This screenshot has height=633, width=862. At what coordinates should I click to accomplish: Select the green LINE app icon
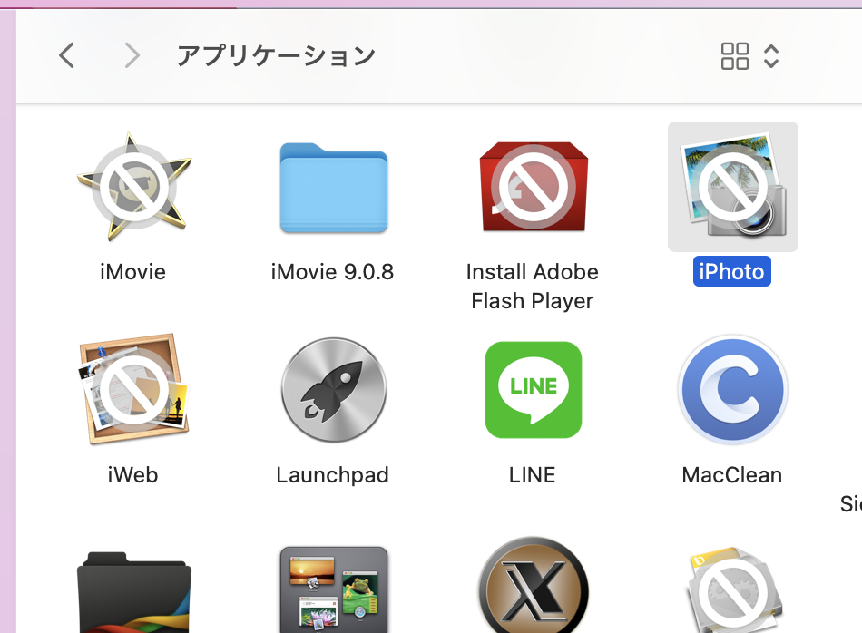coord(534,390)
